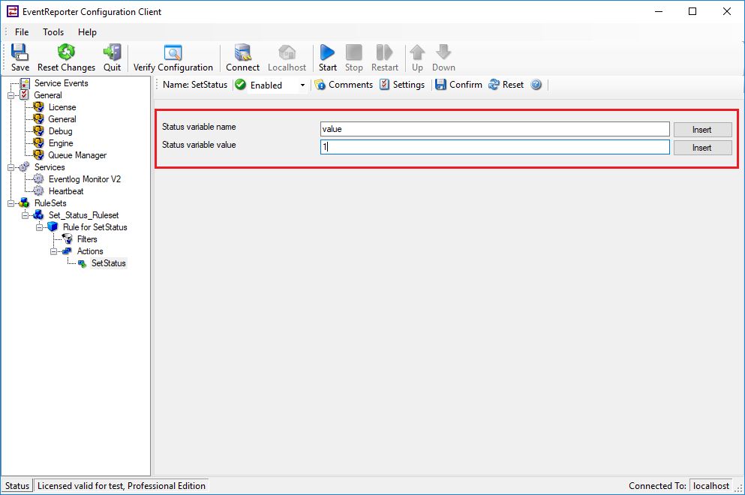Select the Filters node

click(x=87, y=239)
